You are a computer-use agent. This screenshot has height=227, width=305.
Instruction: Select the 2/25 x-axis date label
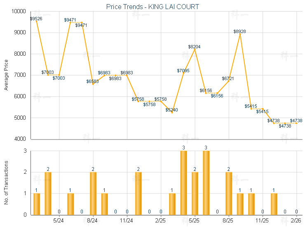coord(161,221)
